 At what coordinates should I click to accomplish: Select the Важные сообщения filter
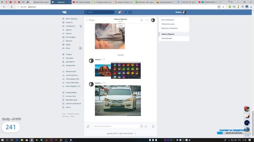coord(169,28)
